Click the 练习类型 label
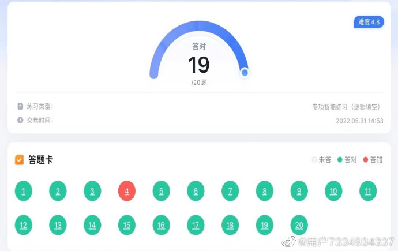The width and height of the screenshot is (398, 251). coord(40,106)
